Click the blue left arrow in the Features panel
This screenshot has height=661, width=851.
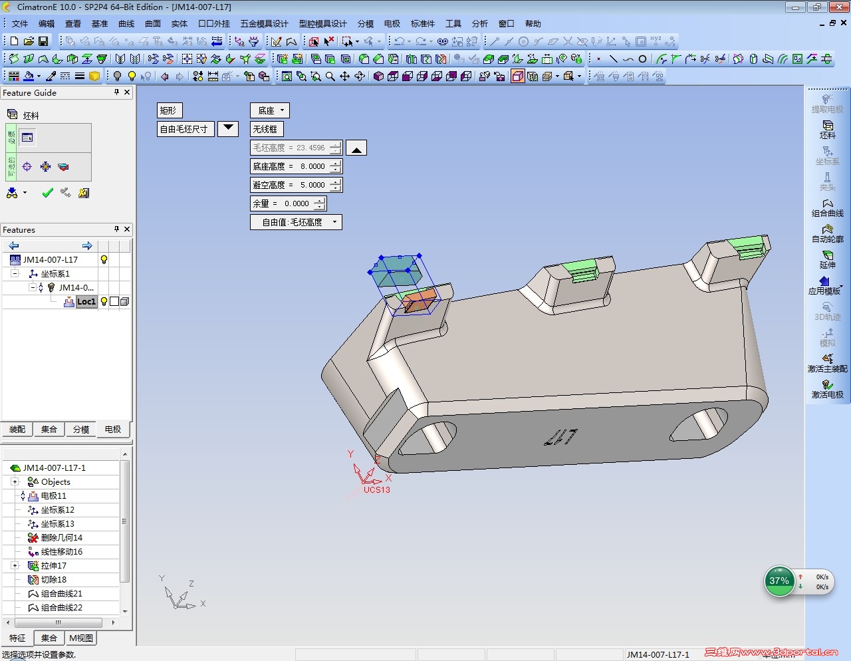coord(14,245)
